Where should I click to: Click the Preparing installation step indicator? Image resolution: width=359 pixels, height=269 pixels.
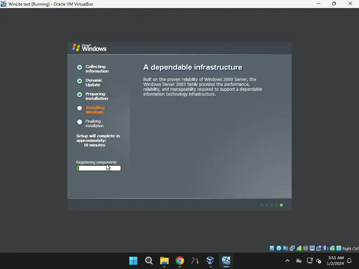(x=80, y=95)
